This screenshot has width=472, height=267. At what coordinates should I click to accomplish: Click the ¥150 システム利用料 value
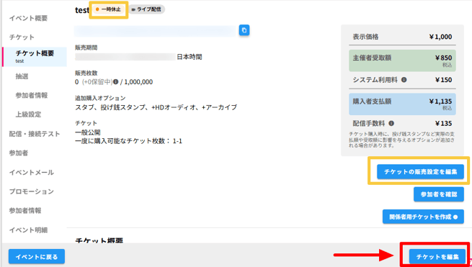coord(443,80)
